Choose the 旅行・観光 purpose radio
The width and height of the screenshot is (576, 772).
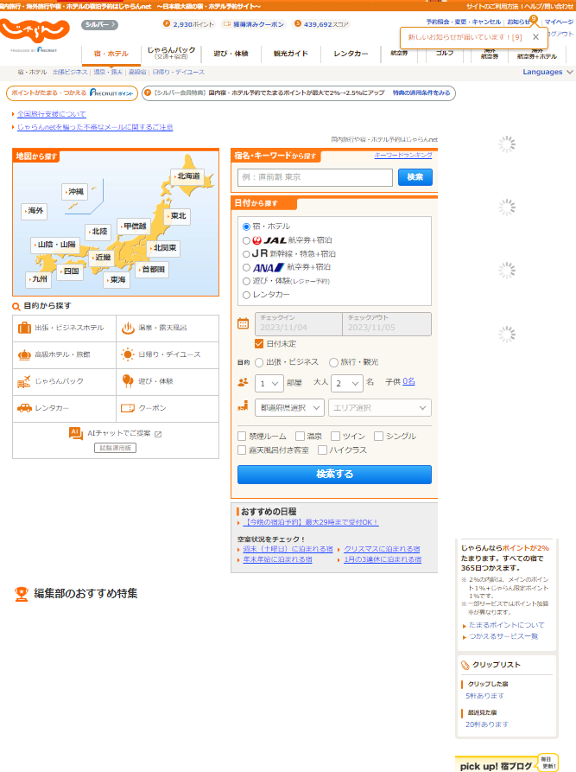point(333,363)
